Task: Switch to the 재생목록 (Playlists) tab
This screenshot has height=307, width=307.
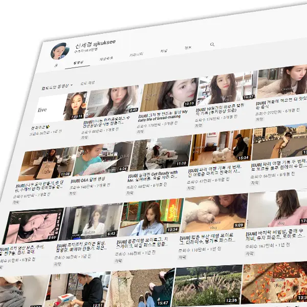Action: pos(106,58)
